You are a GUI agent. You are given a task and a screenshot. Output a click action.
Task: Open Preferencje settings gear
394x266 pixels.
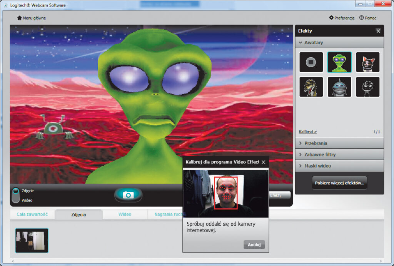click(342, 18)
